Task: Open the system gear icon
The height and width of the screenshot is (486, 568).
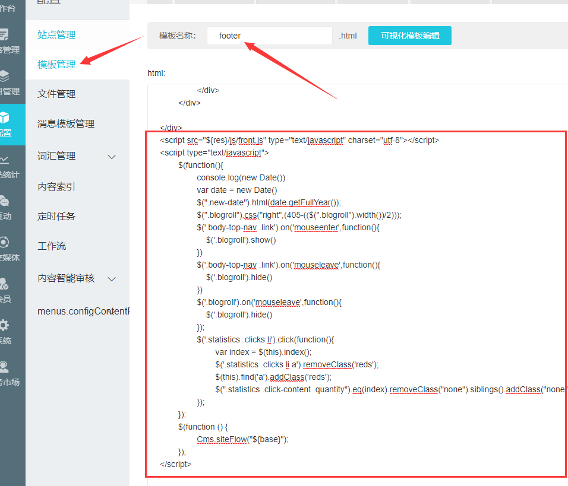Action: coord(4,325)
